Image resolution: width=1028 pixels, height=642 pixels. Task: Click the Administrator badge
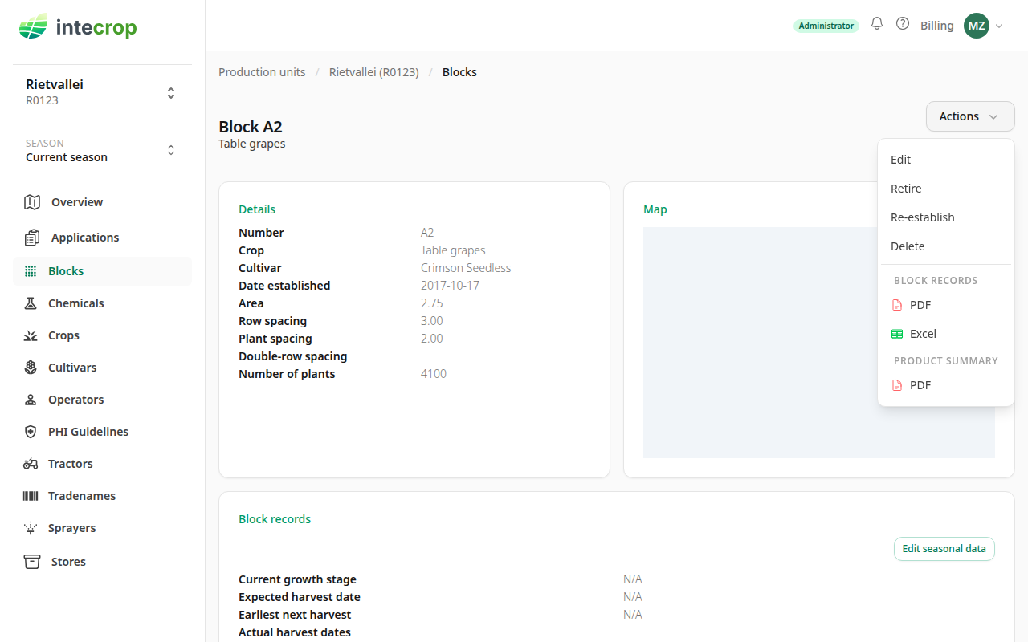click(x=826, y=26)
